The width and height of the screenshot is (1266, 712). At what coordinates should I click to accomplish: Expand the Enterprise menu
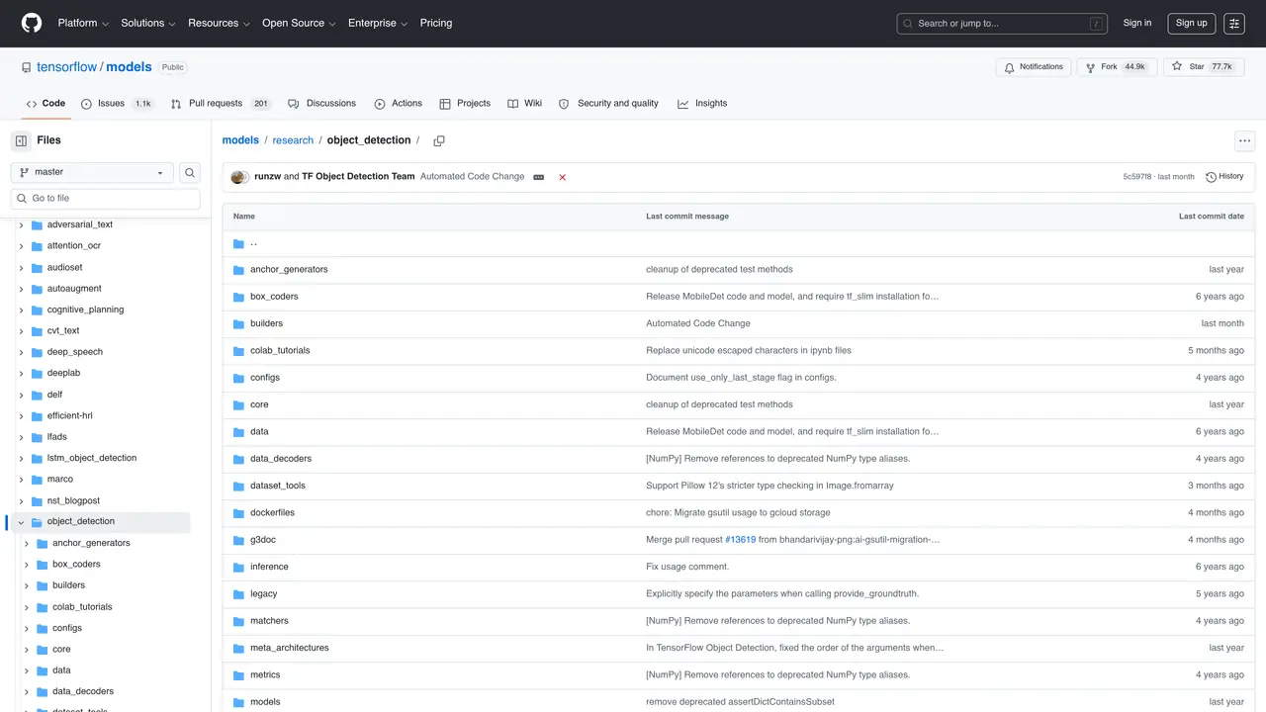click(378, 23)
